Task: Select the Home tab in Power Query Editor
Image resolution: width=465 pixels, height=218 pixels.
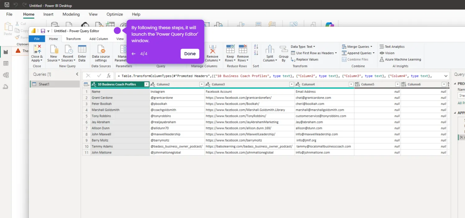Action: [53, 39]
